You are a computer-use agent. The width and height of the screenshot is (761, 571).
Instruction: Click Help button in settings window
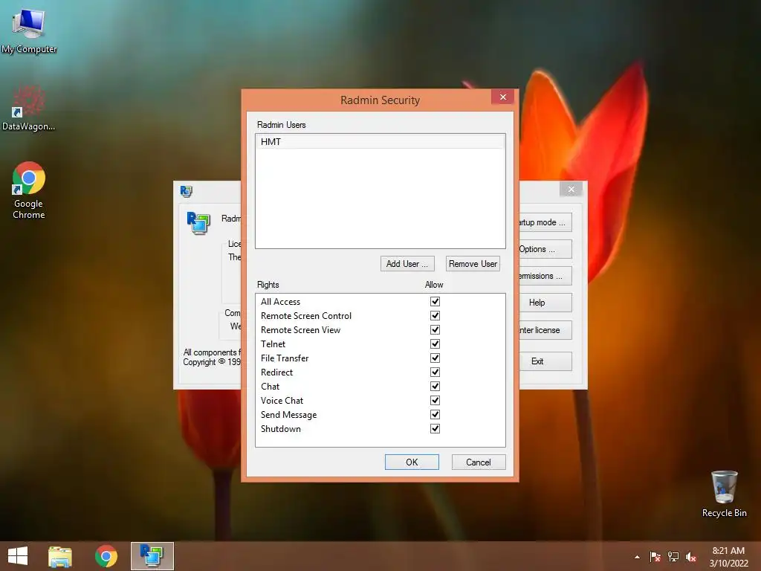click(545, 303)
